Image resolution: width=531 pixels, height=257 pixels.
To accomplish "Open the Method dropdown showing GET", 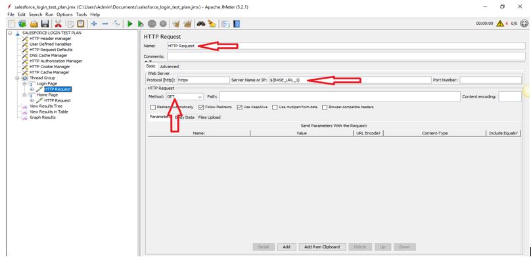I will point(185,96).
